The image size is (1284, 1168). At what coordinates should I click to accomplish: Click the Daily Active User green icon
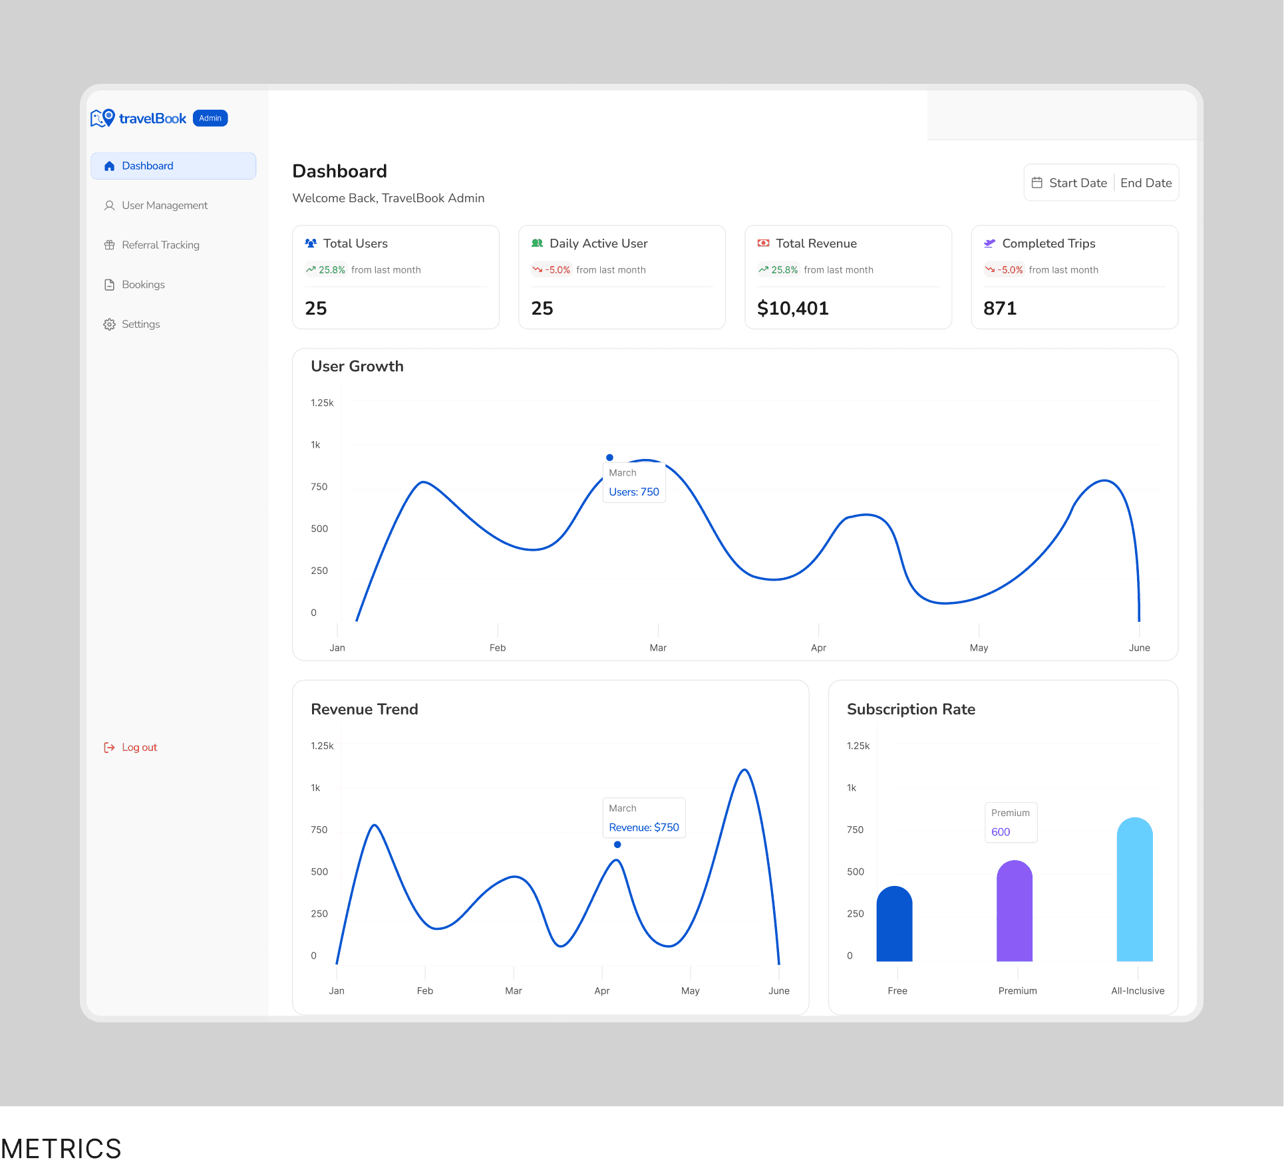[537, 243]
